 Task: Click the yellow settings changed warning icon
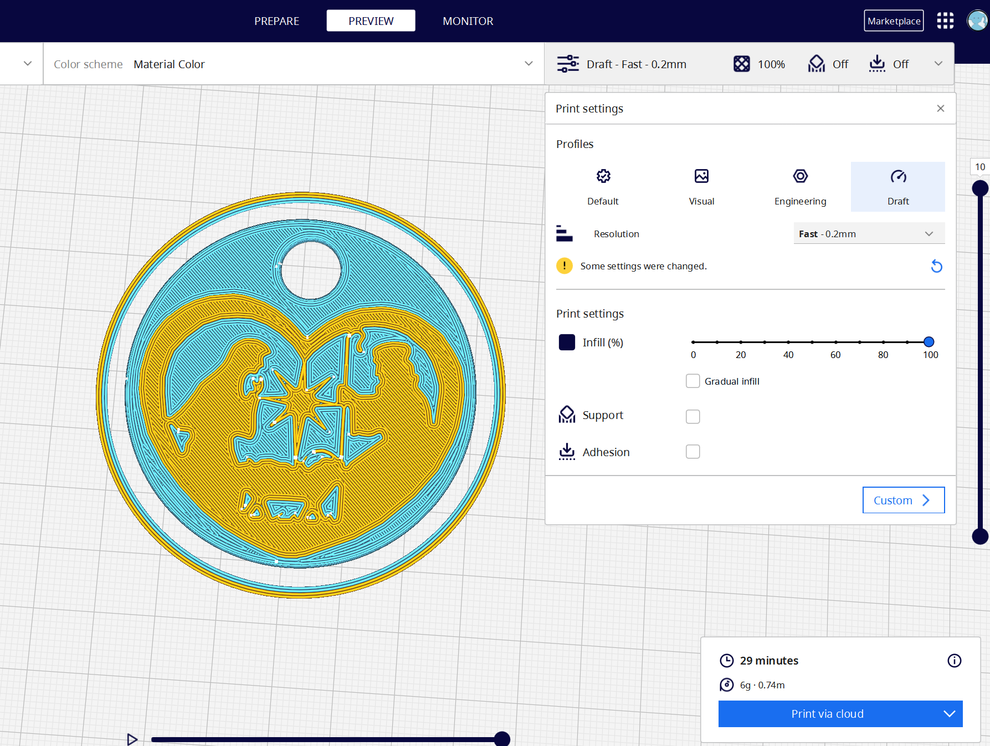(x=564, y=266)
